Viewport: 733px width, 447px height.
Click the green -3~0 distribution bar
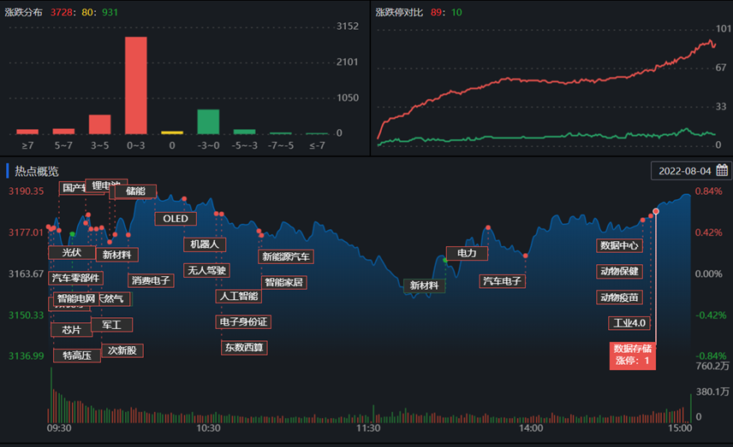[x=208, y=122]
